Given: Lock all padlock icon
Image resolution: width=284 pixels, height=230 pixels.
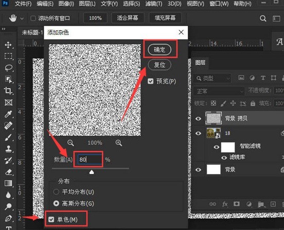Looking at the screenshot, I should pyautogui.click(x=253, y=103).
